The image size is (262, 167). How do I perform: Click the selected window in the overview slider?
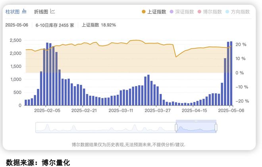(x=196, y=128)
